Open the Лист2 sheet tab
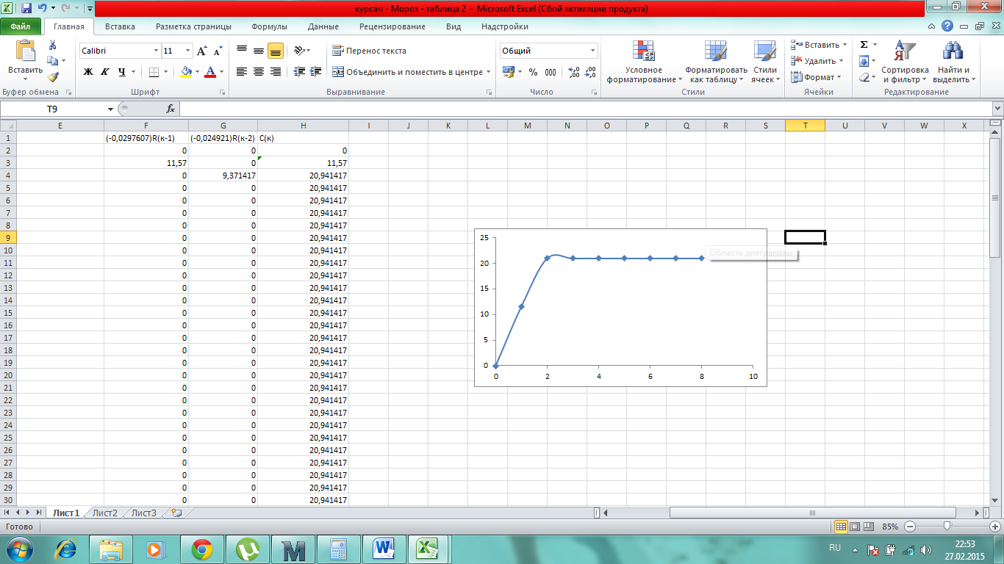1004x564 pixels. (105, 513)
